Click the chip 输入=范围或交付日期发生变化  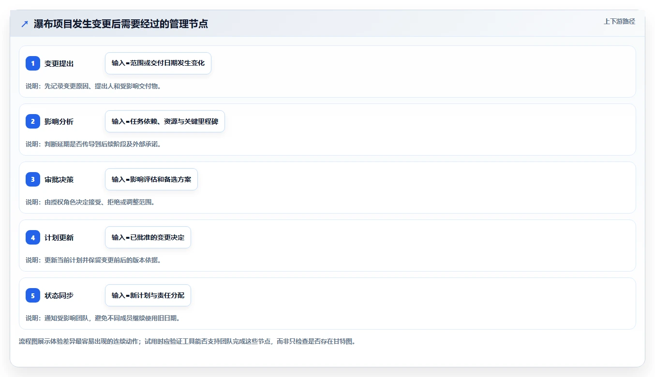tap(158, 63)
